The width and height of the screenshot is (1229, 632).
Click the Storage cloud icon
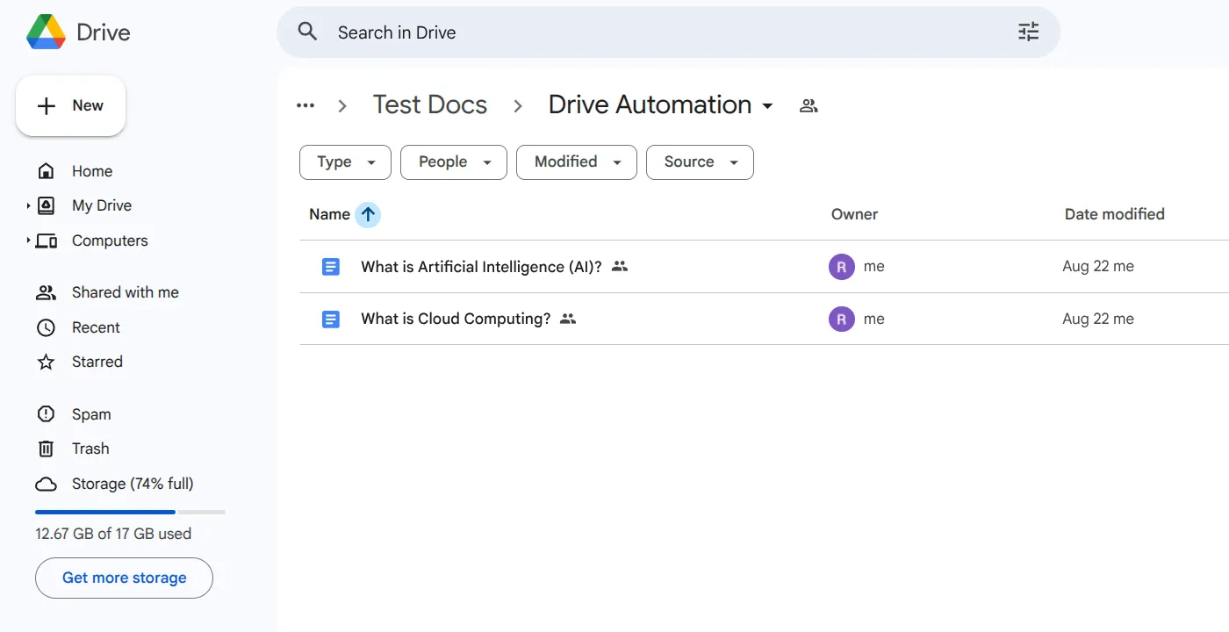[x=45, y=484]
